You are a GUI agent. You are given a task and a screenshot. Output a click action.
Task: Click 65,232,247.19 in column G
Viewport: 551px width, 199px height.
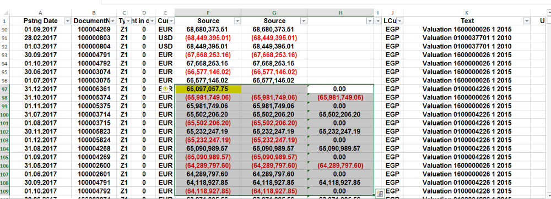pyautogui.click(x=274, y=131)
